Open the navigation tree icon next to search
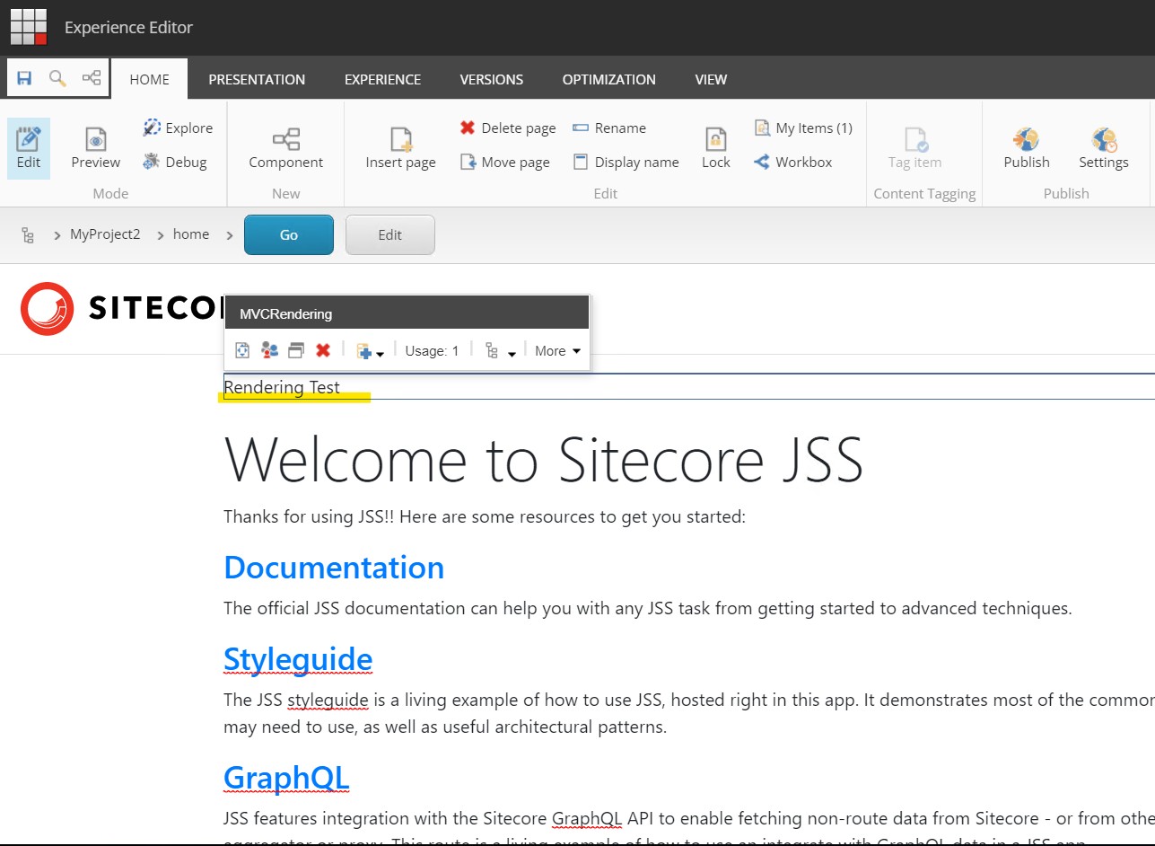Image resolution: width=1155 pixels, height=846 pixels. pos(92,78)
